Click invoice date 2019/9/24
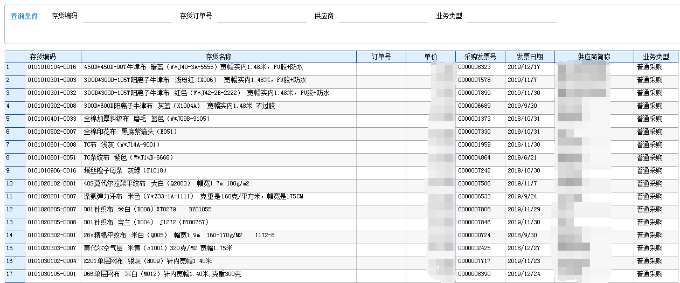This screenshot has width=680, height=283. [x=522, y=197]
